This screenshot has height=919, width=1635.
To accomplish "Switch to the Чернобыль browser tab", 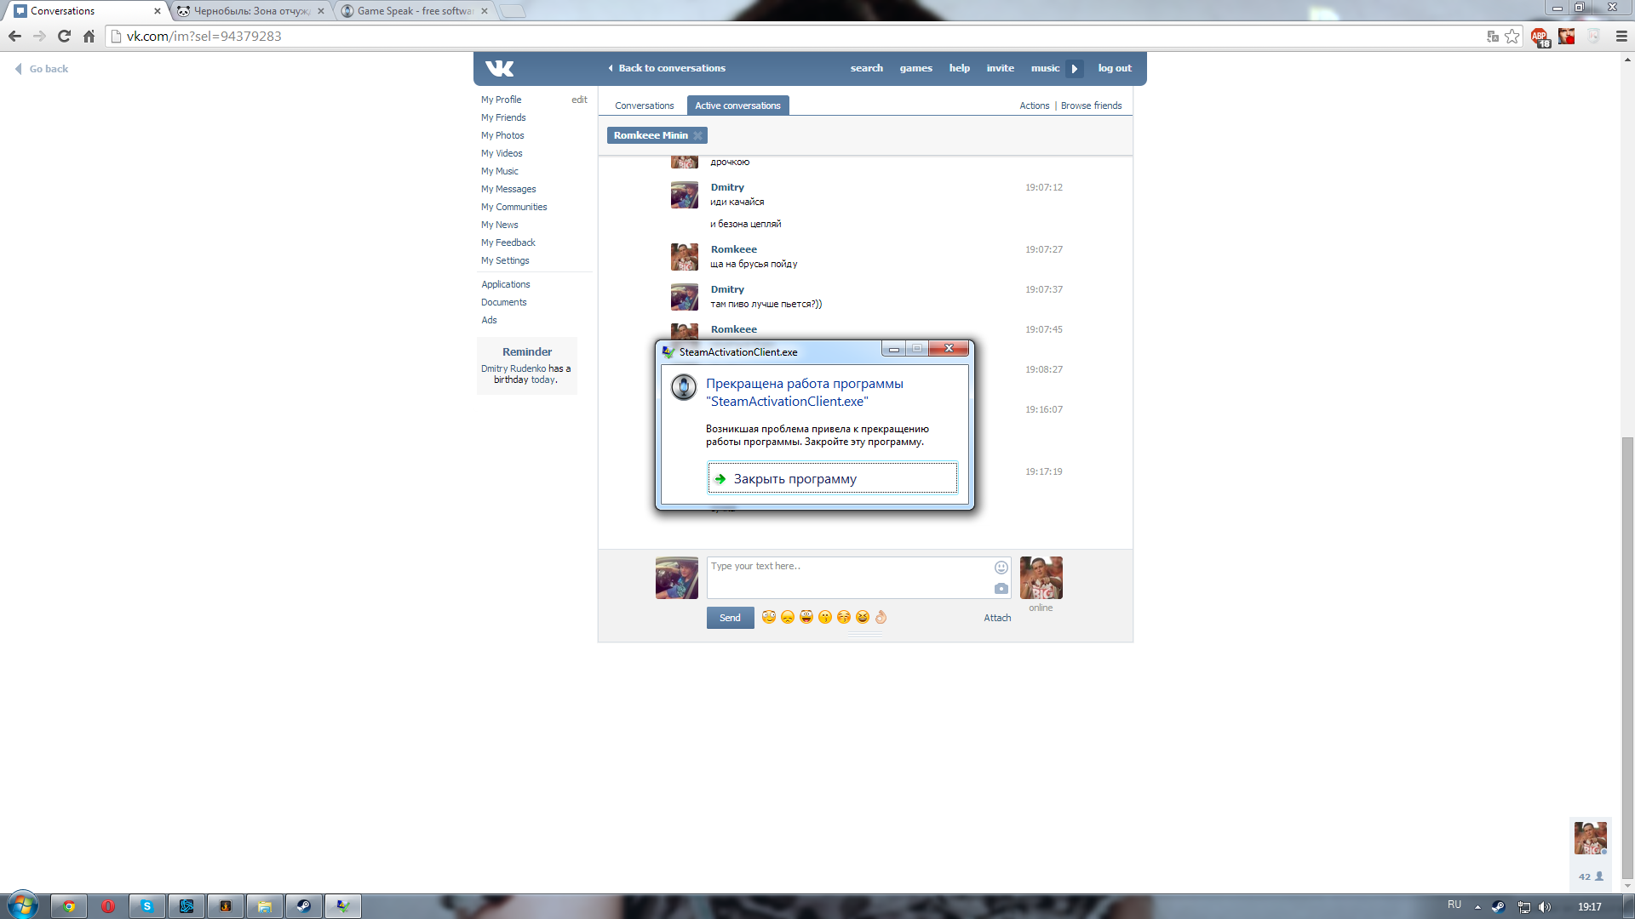I will point(251,11).
